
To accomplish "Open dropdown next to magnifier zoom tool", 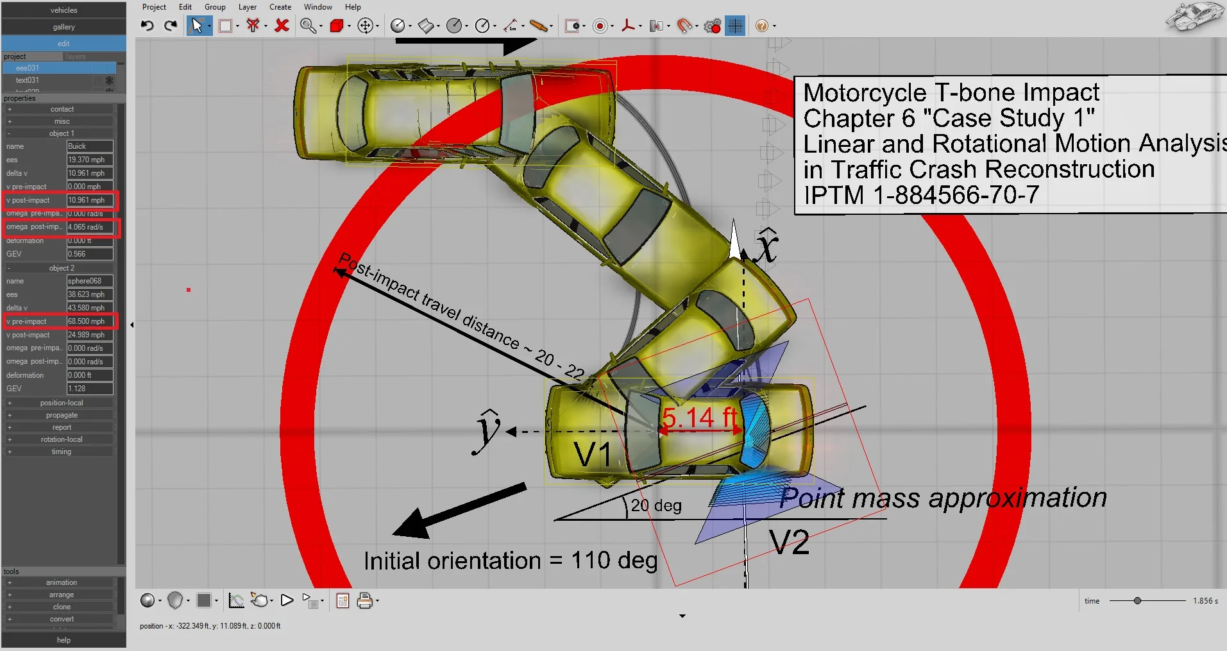I will coord(321,26).
